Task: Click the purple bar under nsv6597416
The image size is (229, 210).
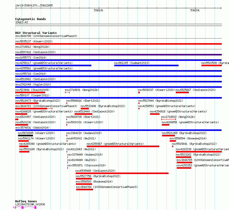Action: pyautogui.click(x=118, y=55)
